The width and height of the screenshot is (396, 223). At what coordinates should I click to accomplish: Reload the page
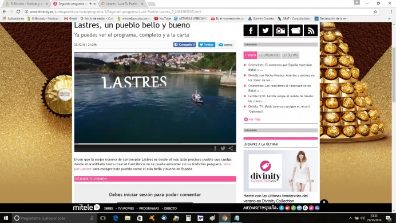click(18, 11)
